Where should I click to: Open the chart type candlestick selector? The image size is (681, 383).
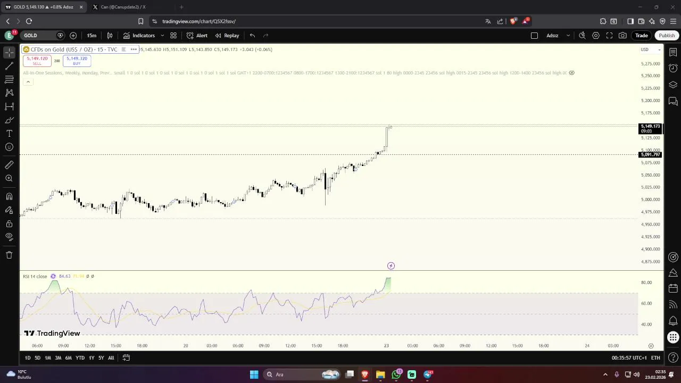[110, 36]
